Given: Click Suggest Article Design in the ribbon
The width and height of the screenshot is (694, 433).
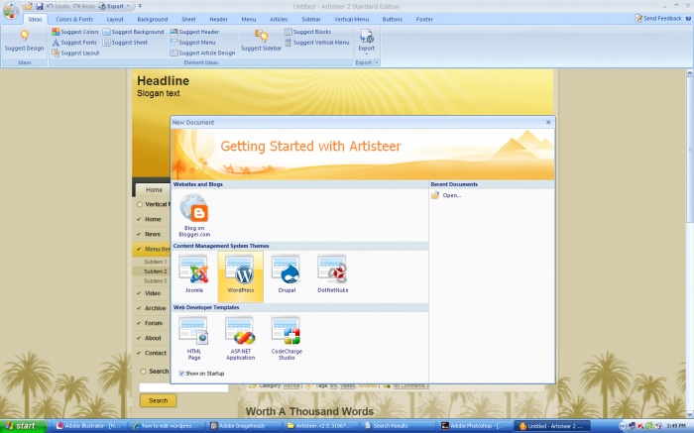Looking at the screenshot, I should click(202, 54).
